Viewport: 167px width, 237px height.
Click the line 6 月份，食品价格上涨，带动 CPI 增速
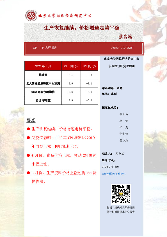(x=64, y=155)
